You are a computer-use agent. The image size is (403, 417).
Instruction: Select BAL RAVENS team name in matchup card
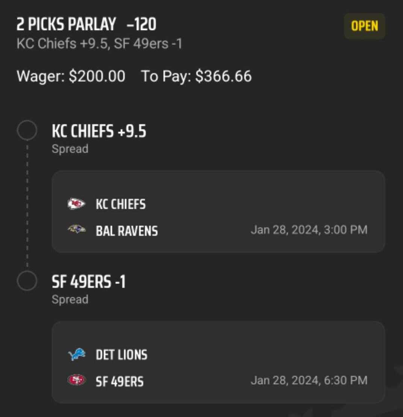(x=127, y=231)
